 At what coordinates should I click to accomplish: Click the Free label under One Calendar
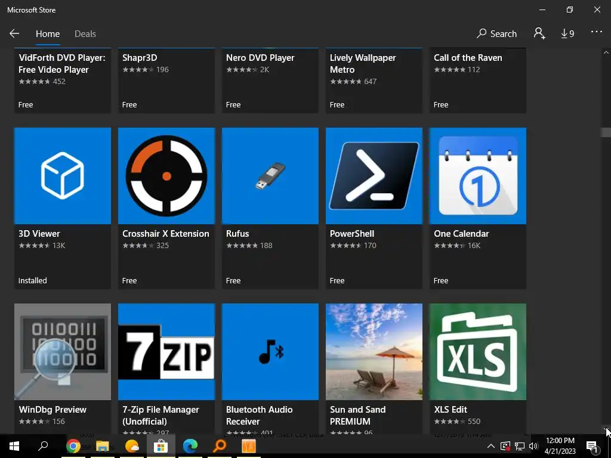click(441, 280)
